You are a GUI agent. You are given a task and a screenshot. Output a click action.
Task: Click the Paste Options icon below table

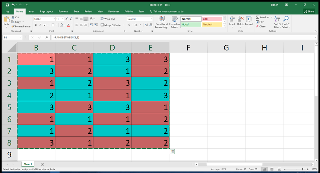[172, 151]
